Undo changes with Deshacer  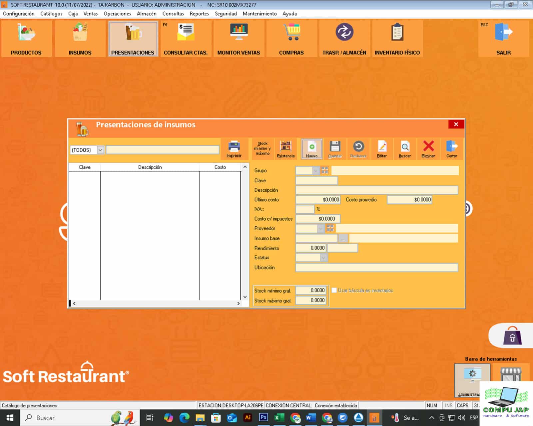[358, 149]
